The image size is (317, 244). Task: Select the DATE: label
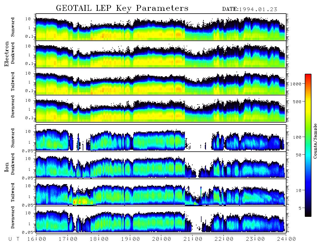pos(230,9)
